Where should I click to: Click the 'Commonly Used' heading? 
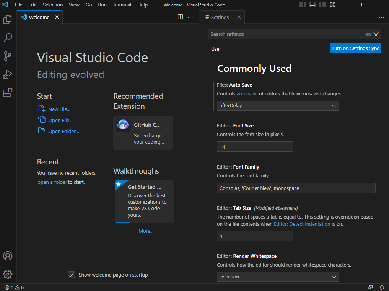254,68
